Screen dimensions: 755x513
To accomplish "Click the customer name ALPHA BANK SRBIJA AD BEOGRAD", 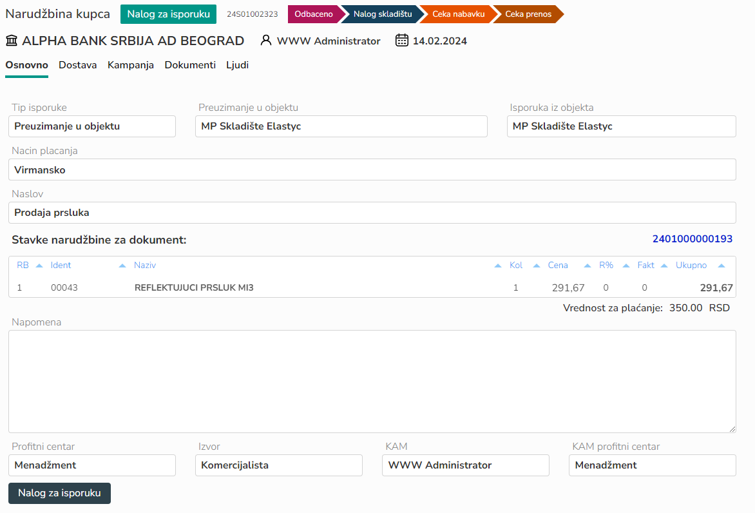I will coord(133,41).
